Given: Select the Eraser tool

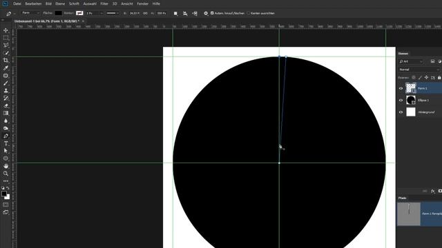Looking at the screenshot, I should [x=6, y=105].
